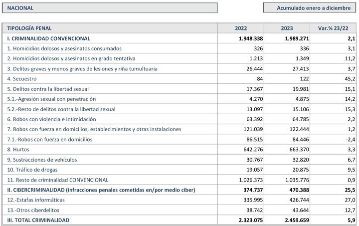
Task: Select the II. CIBERCRIMINALIDAD row label
Action: [x=101, y=190]
